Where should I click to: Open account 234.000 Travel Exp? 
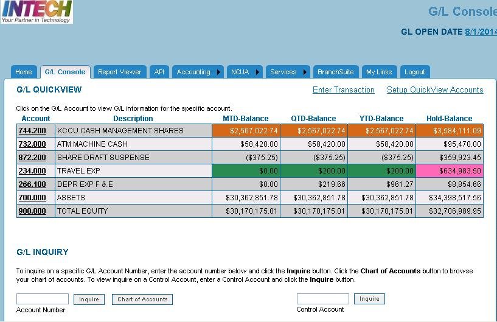pyautogui.click(x=32, y=171)
